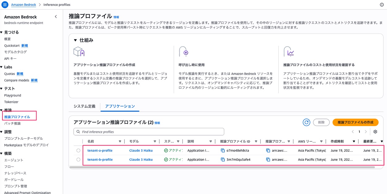Click the cost and usage chart icon
Screen dimensions: 387x194
point(289,52)
